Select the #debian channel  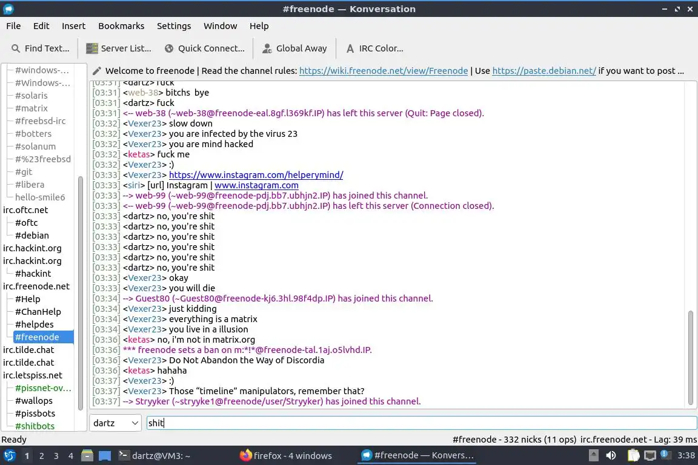pos(32,235)
